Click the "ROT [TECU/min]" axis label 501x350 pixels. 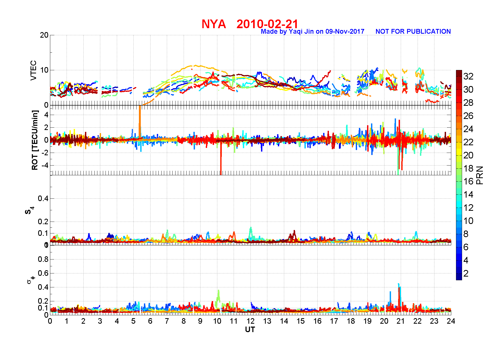coord(35,140)
